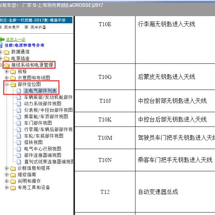Click the 中控台后部无钥匙进入天线 cell
Image resolution: width=215 pixels, height=215 pixels.
[x=175, y=119]
